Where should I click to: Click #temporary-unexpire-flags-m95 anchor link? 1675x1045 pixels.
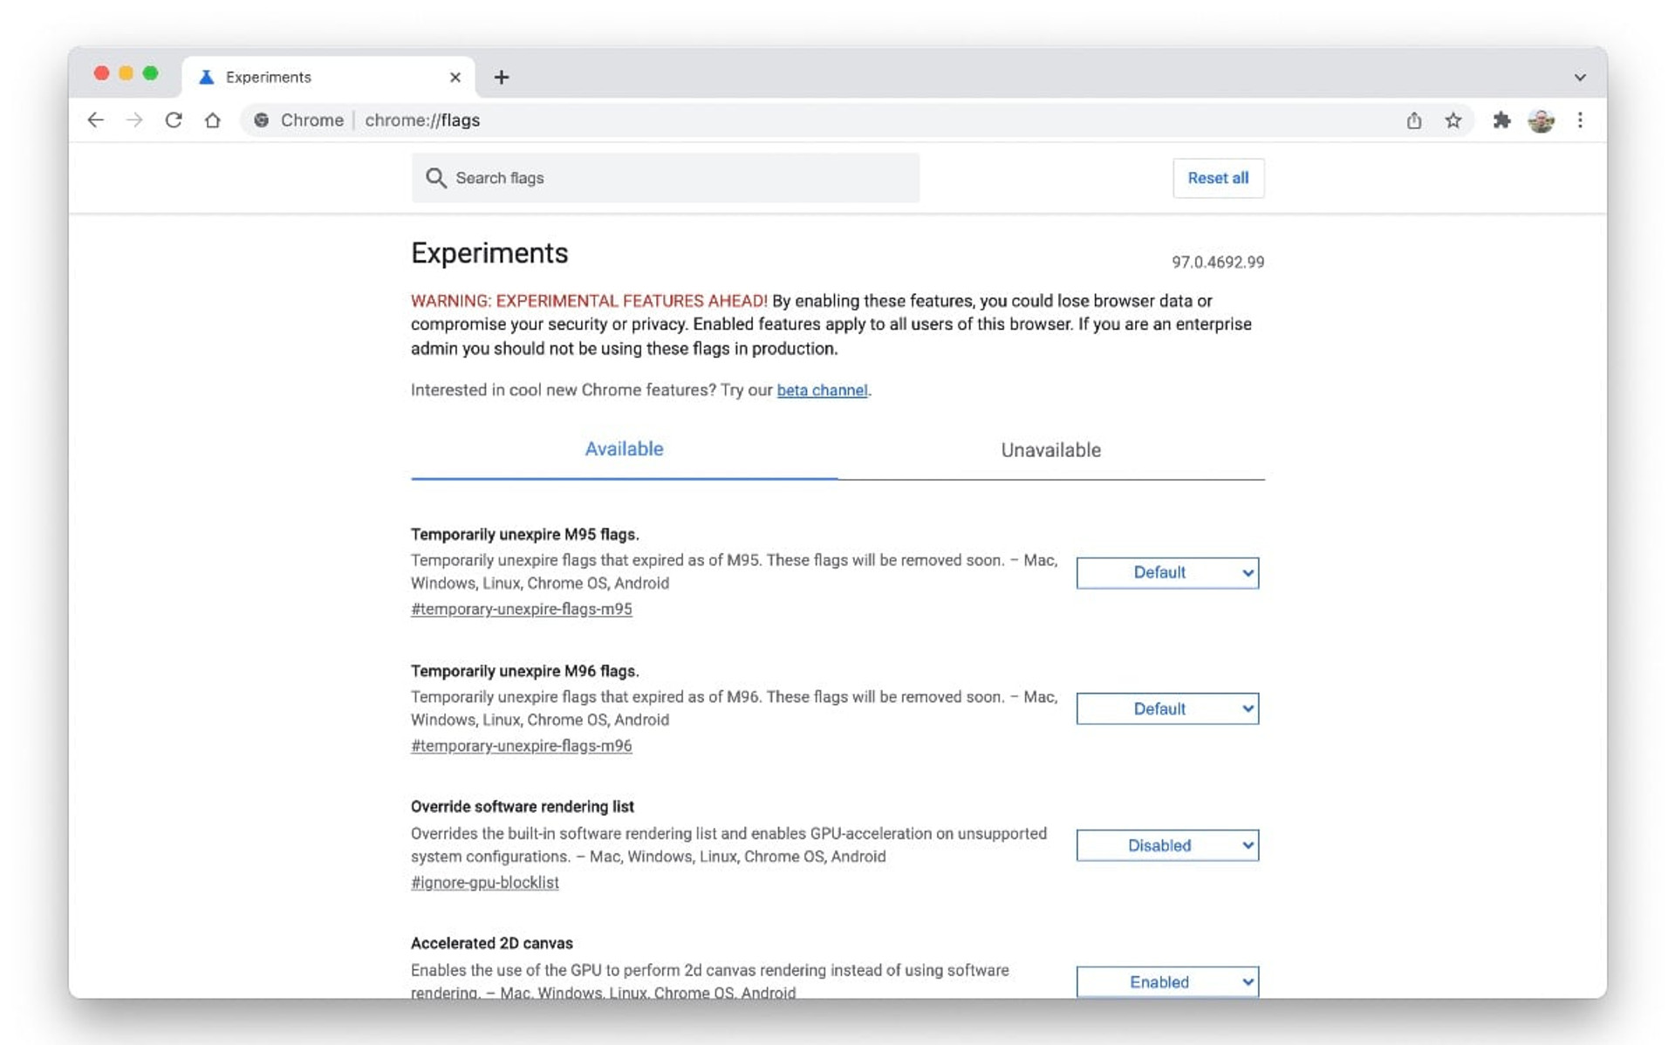[522, 609]
